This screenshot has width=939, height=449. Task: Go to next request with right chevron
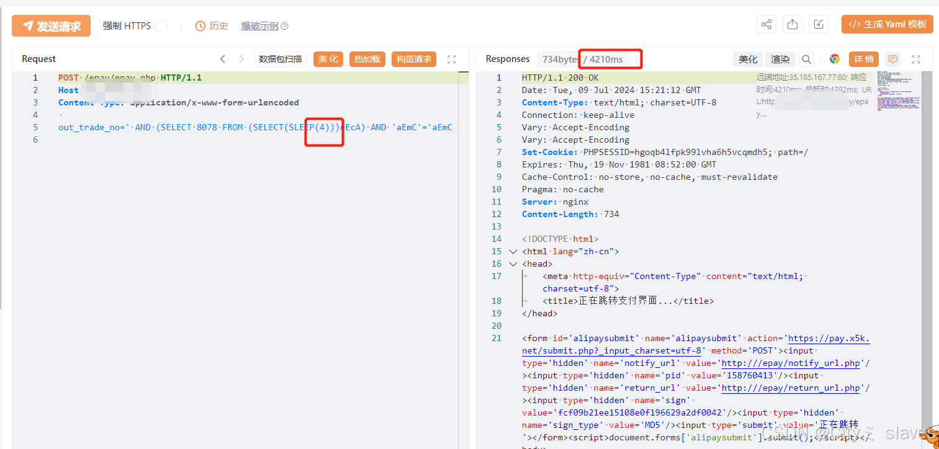coord(241,59)
